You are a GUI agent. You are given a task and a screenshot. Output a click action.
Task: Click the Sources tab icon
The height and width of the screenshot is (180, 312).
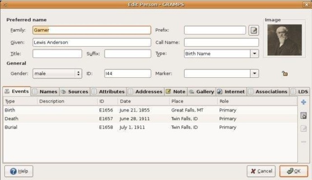[64, 91]
